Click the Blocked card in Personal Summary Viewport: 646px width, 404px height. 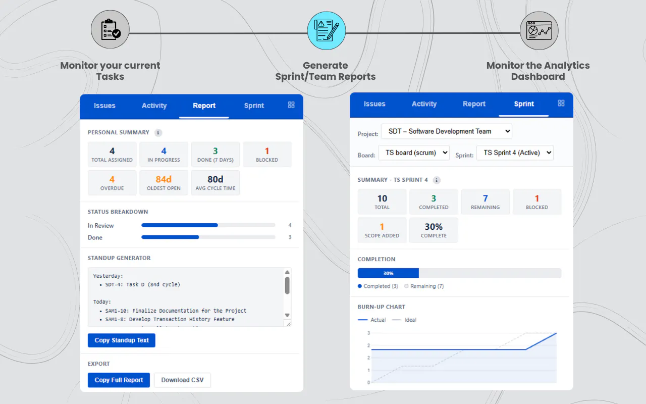[x=267, y=155]
